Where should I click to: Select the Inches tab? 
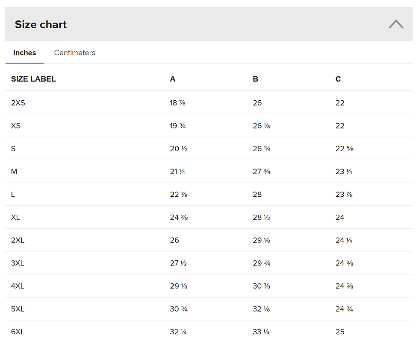[x=24, y=53]
